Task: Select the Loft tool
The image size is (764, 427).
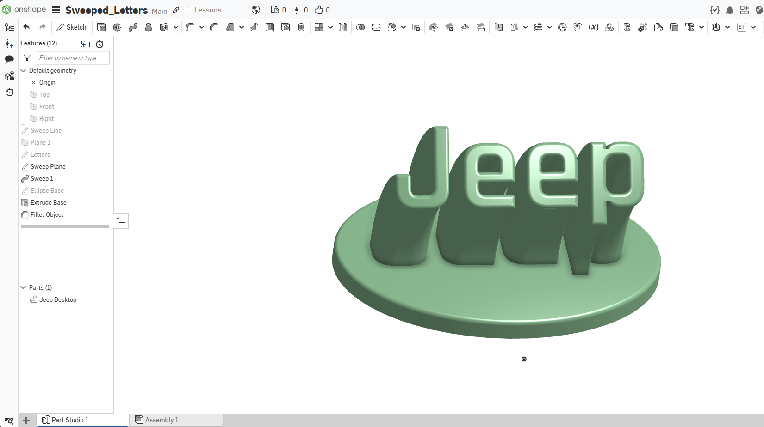Action: tap(149, 27)
